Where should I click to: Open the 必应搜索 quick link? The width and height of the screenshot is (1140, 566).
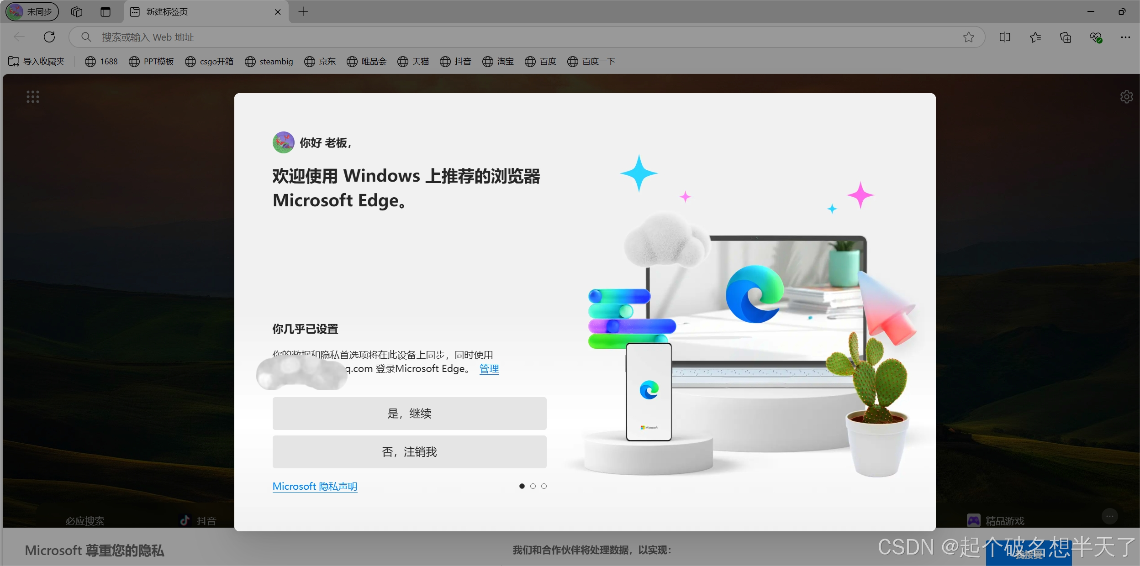(85, 521)
